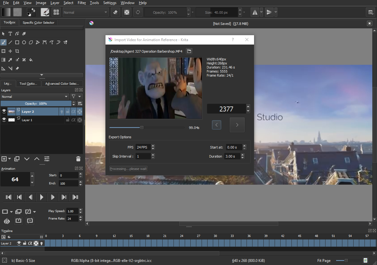Choose the Fill bucket tool
Screen dimensions: 377x265
(31, 60)
